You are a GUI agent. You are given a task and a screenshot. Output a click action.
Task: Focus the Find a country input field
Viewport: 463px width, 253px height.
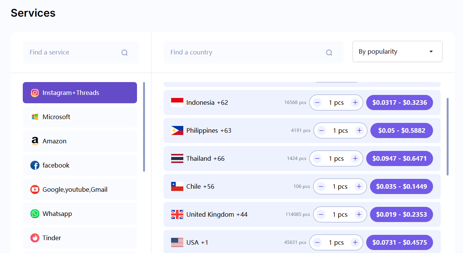pos(243,53)
